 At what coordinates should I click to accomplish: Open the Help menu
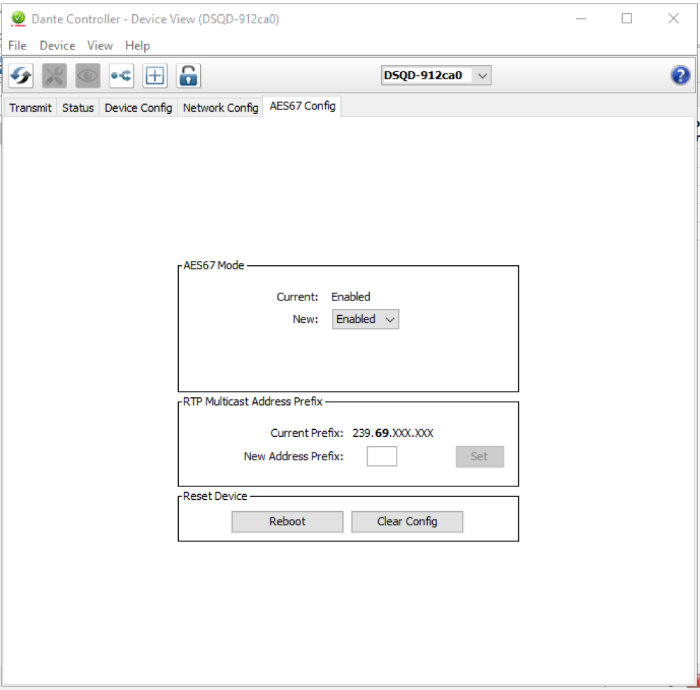point(137,45)
